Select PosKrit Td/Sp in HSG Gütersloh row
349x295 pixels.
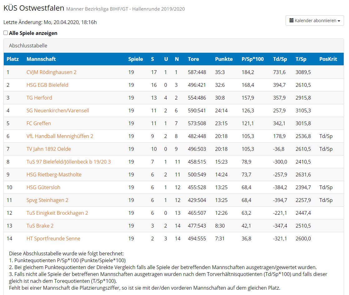click(x=326, y=187)
